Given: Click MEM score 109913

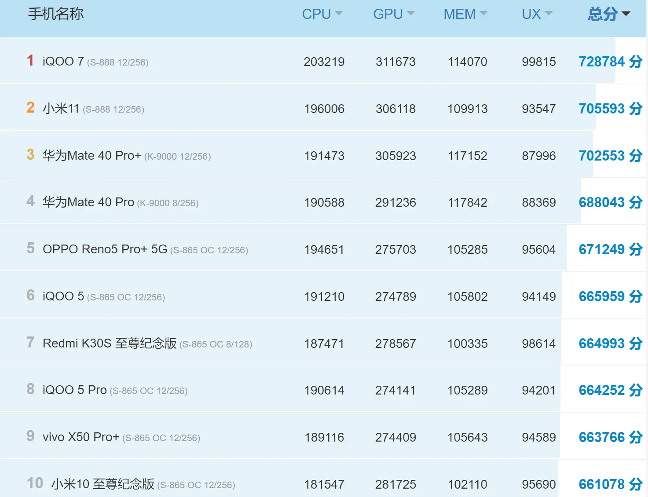Looking at the screenshot, I should [467, 109].
